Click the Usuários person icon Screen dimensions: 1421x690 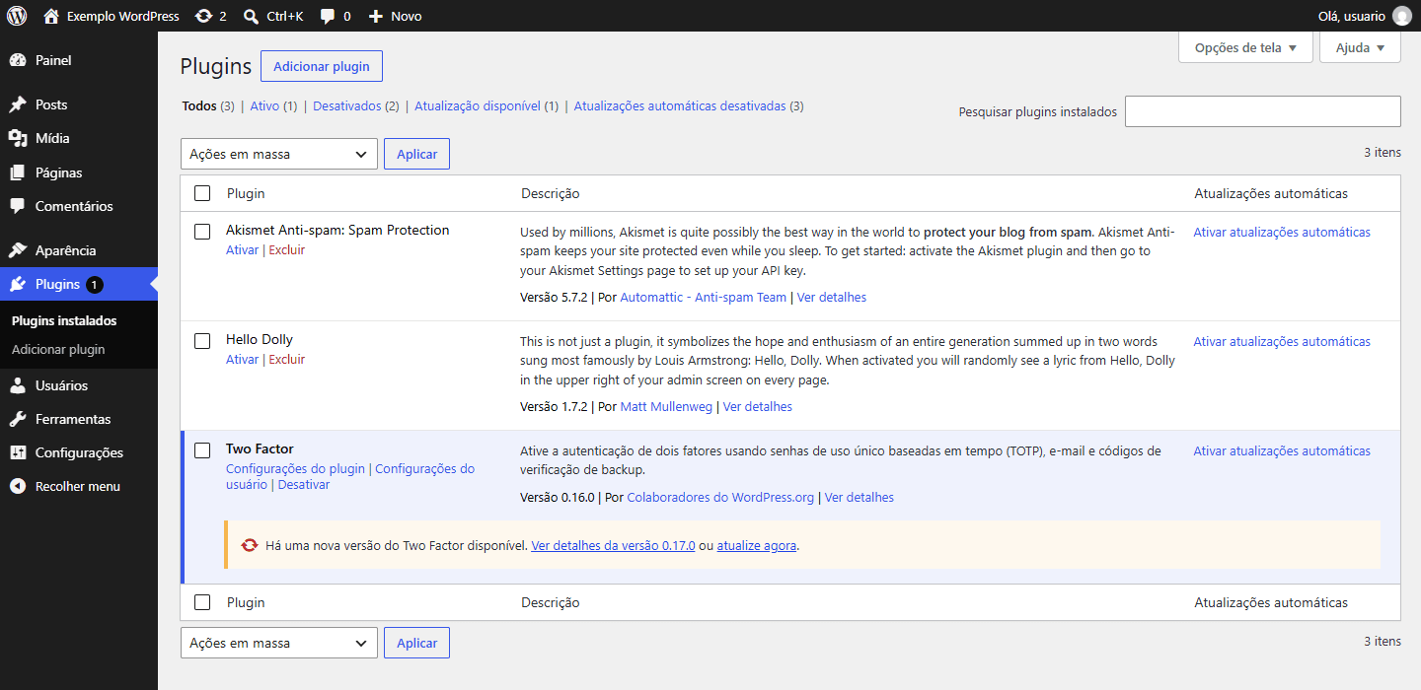click(x=18, y=385)
